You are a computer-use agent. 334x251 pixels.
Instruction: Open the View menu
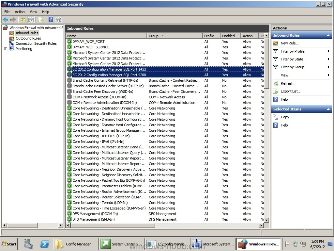(x=33, y=12)
